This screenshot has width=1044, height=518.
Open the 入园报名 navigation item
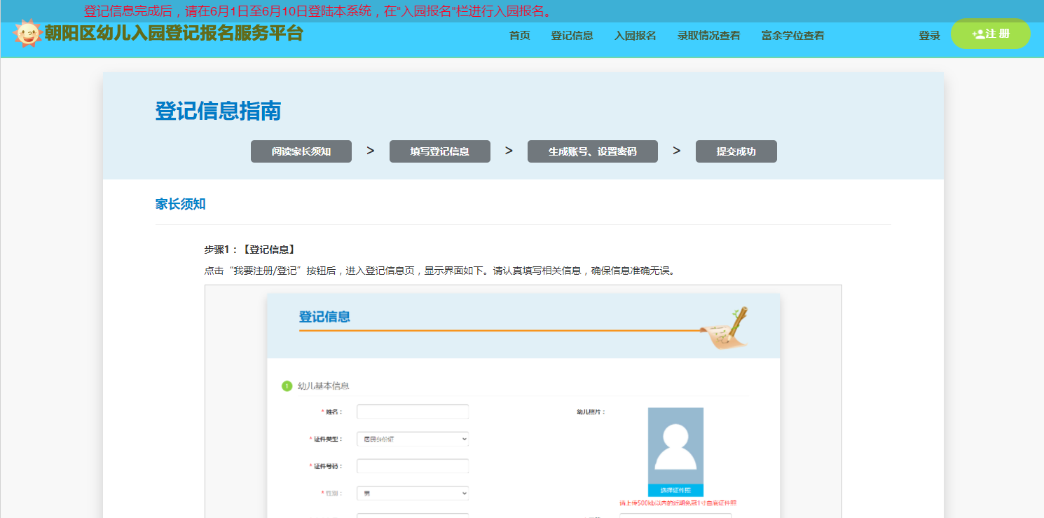click(635, 36)
